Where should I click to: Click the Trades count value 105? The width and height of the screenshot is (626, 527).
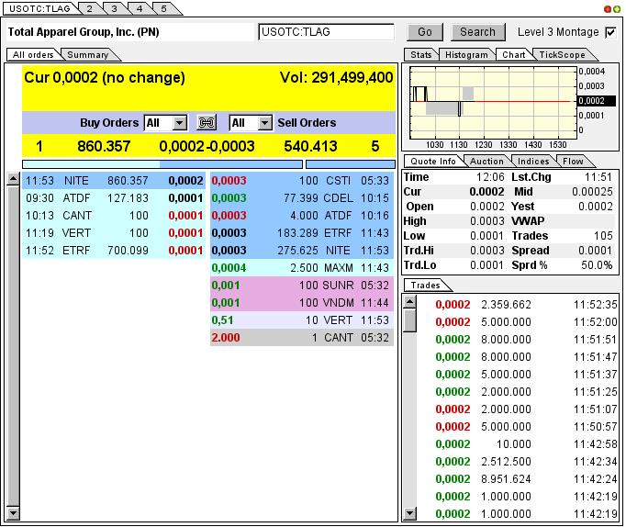coord(603,236)
